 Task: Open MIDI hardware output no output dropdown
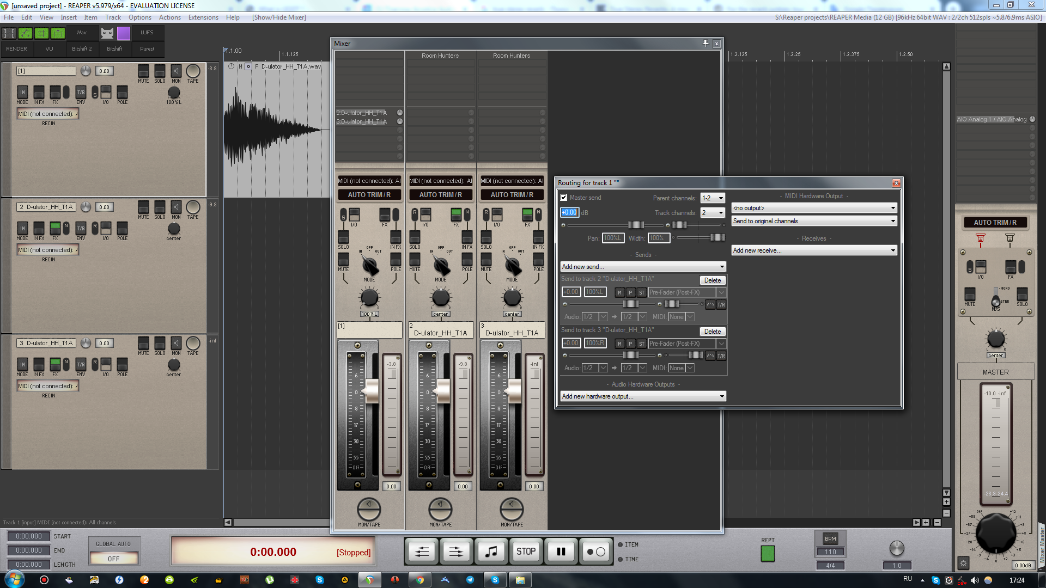814,208
